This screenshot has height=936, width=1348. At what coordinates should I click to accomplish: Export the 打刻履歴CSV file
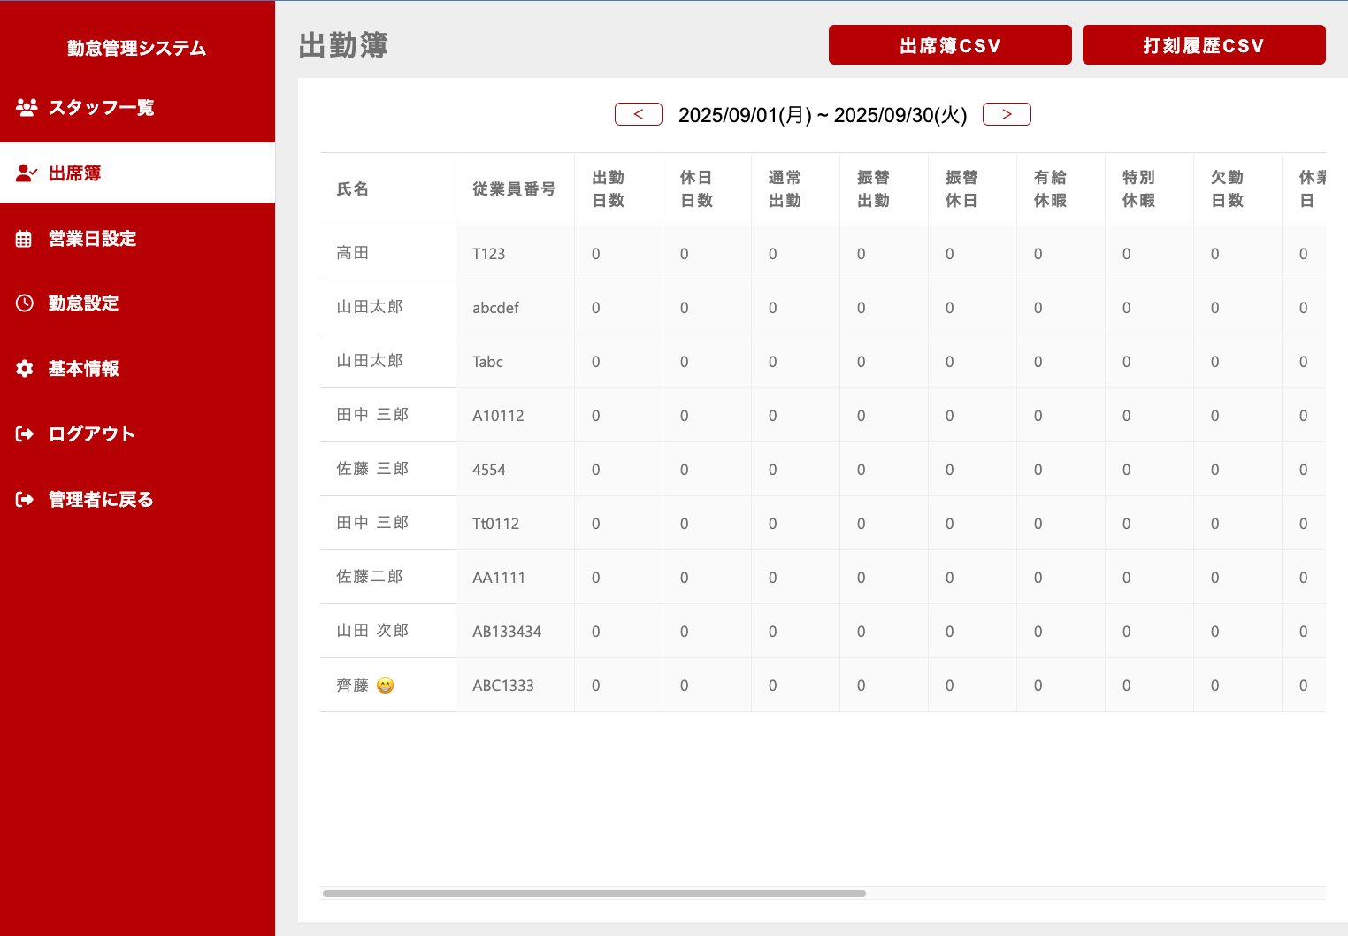(1203, 45)
